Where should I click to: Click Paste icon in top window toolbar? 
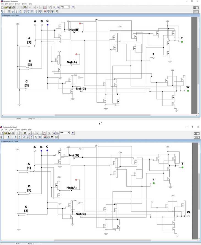coord(25,7)
